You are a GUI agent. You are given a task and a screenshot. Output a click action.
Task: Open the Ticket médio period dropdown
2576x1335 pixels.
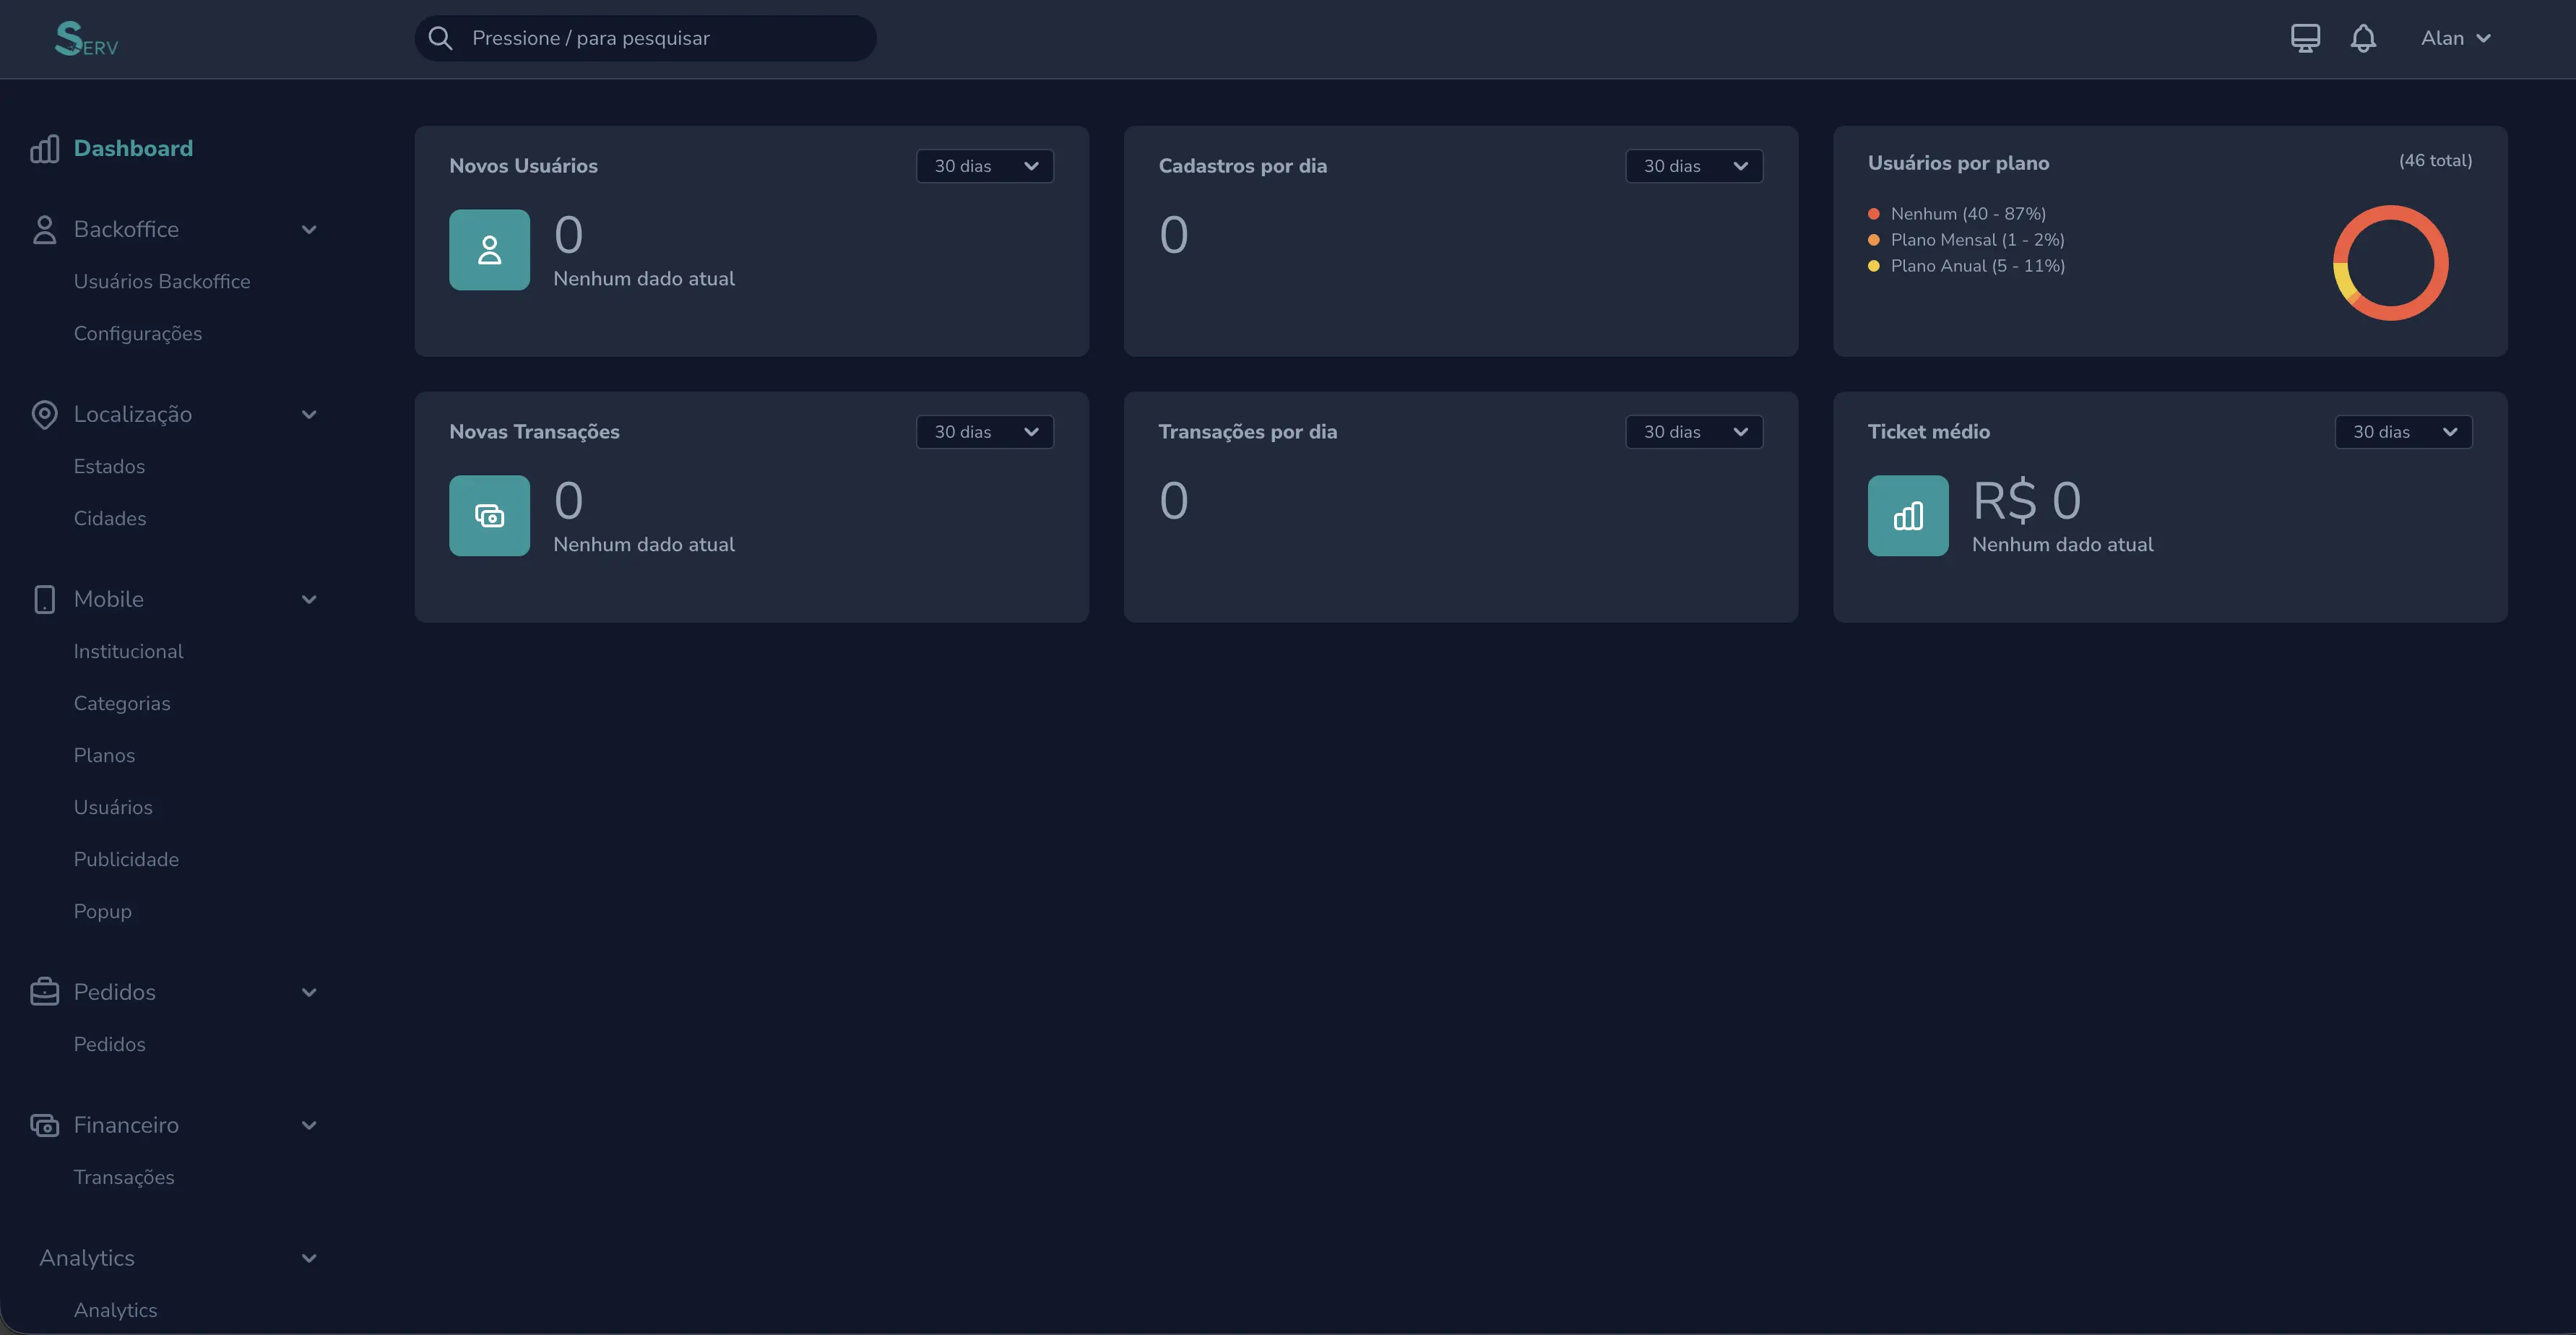[2403, 432]
